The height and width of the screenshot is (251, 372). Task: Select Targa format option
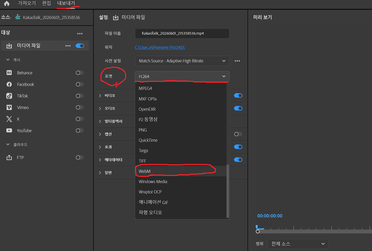[x=181, y=151]
